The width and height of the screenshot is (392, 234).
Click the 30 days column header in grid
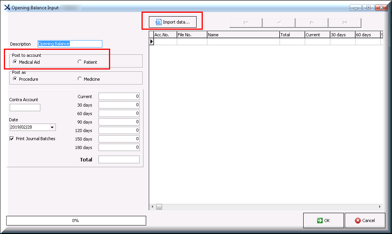pyautogui.click(x=343, y=35)
